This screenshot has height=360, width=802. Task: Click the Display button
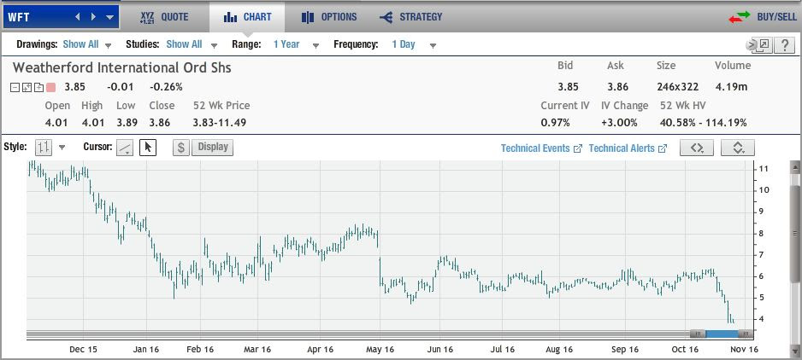pyautogui.click(x=212, y=147)
